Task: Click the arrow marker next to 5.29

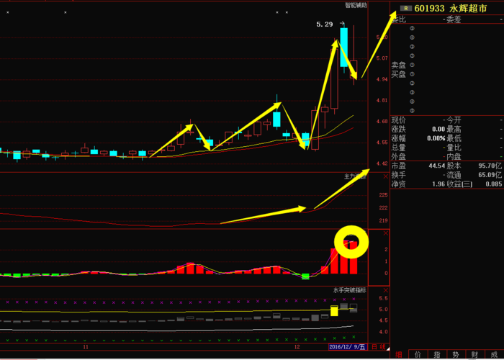Action: point(342,24)
